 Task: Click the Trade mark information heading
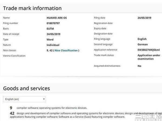[32, 8]
